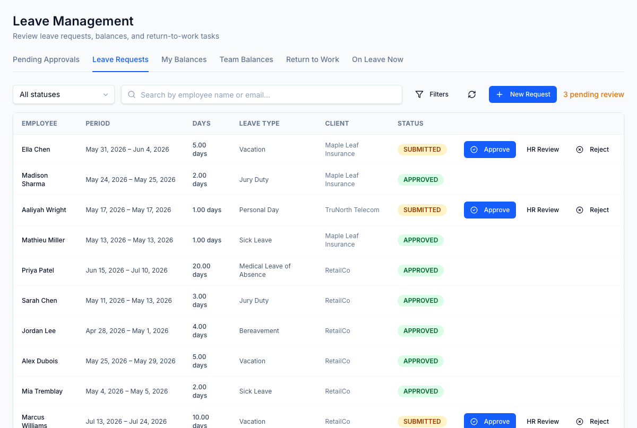This screenshot has height=428, width=637.
Task: Click the CLIENT column header
Action: point(337,124)
